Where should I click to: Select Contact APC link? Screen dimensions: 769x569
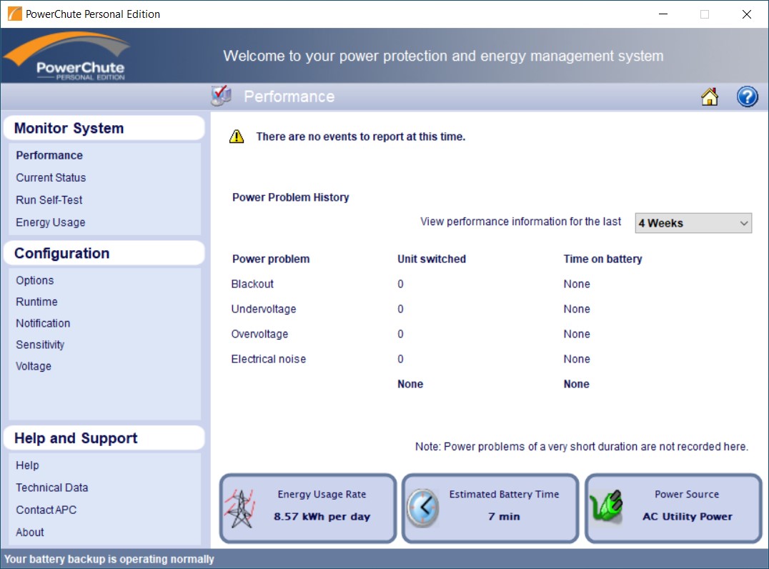click(46, 510)
